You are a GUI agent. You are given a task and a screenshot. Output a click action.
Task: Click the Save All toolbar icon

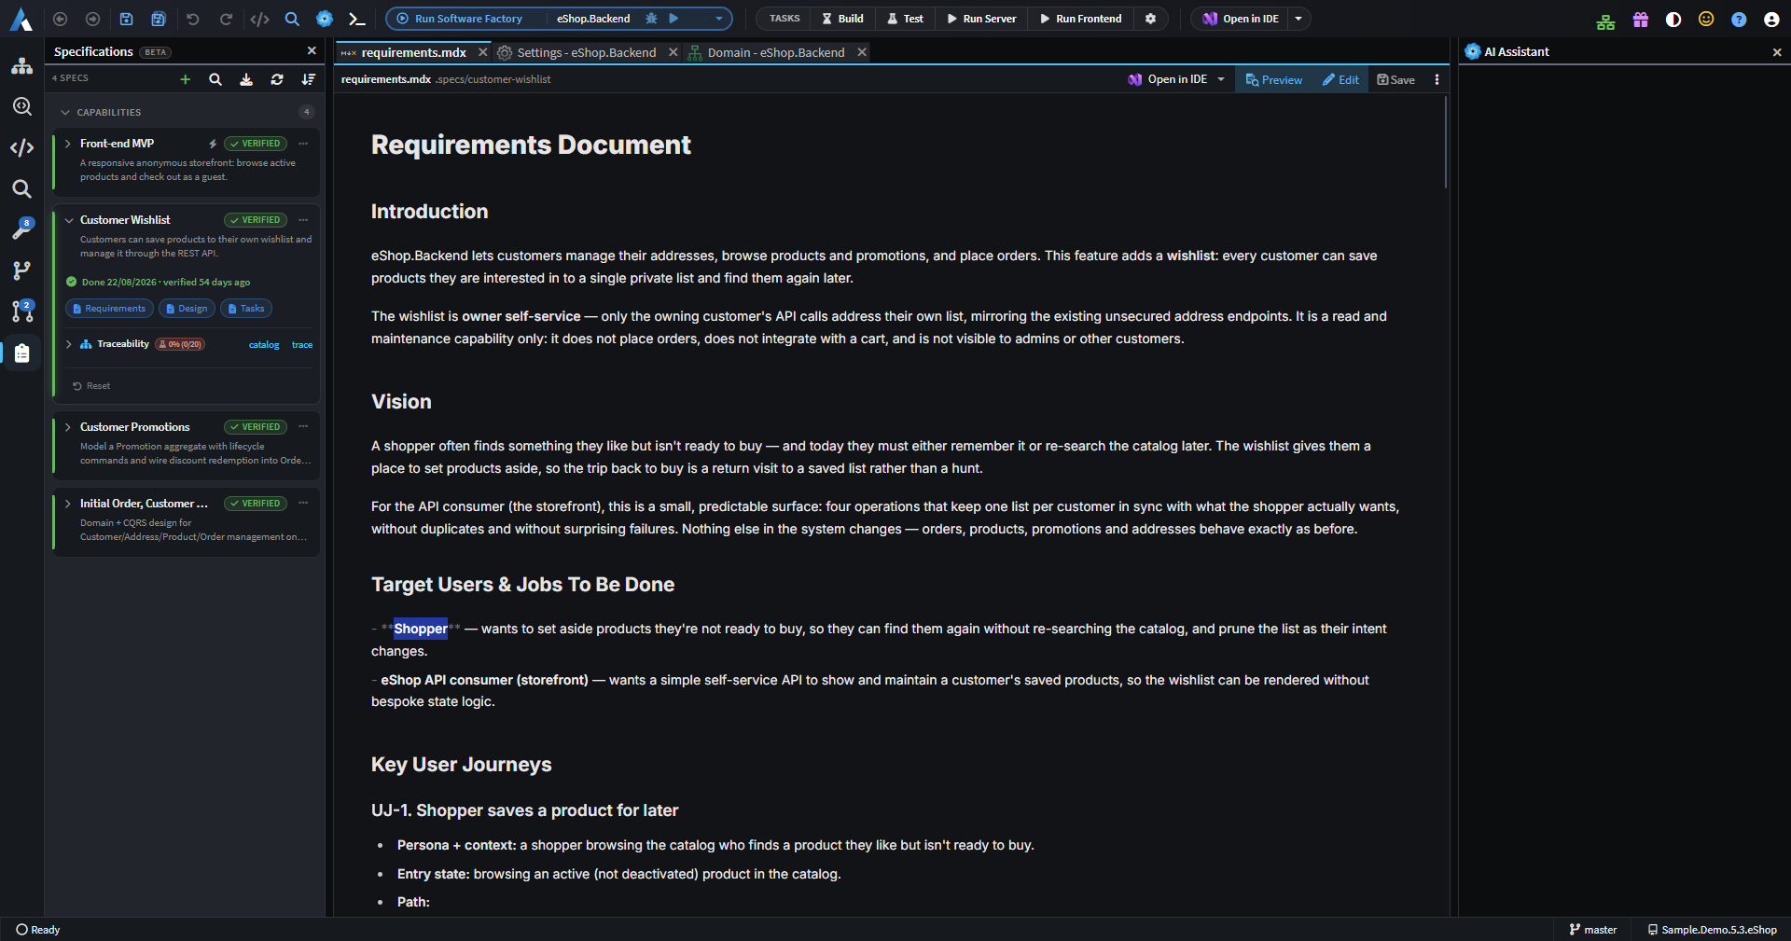click(x=159, y=19)
